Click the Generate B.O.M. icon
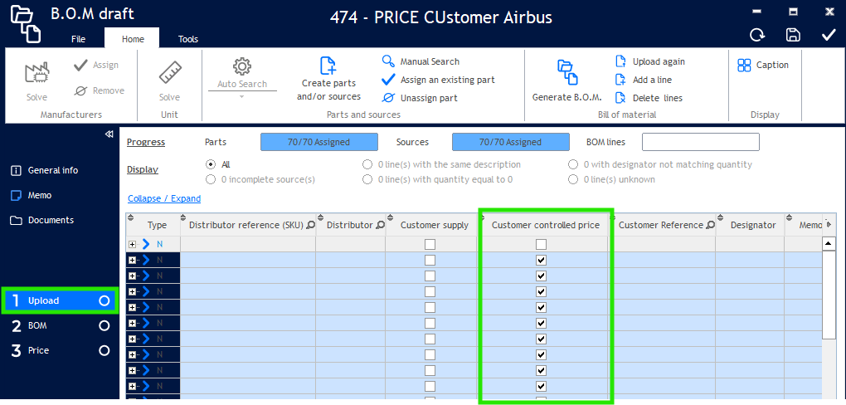 (x=566, y=73)
